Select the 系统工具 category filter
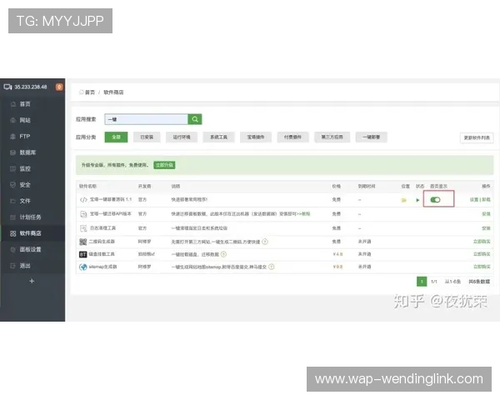This screenshot has width=500, height=400. 218,137
